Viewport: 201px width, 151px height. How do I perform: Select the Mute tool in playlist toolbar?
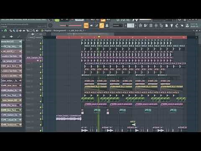pos(21,31)
